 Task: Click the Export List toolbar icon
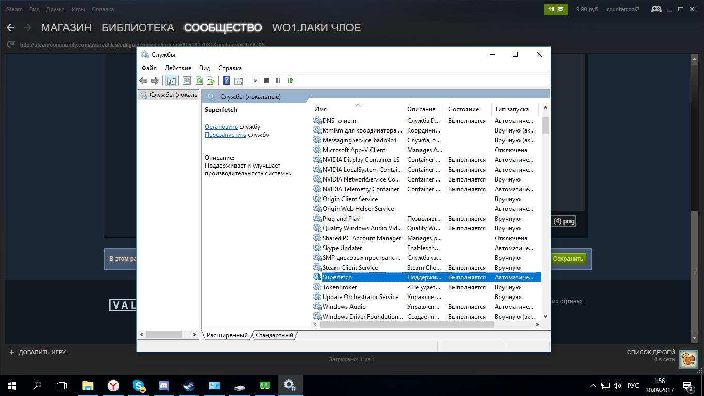[210, 80]
